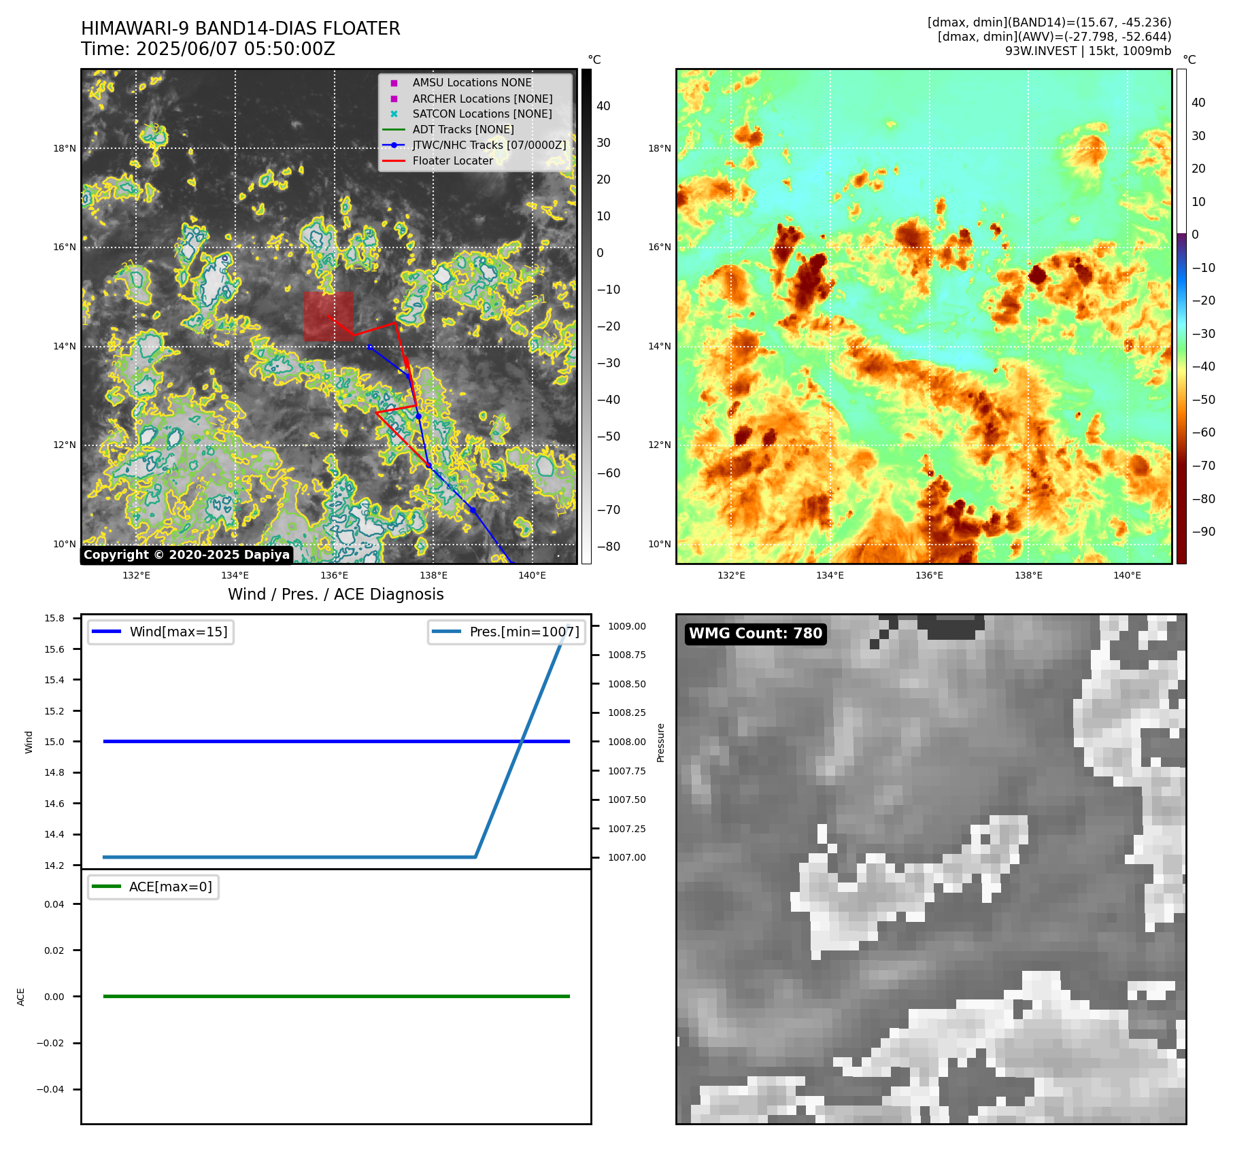Click the red floater box on the grayscale map
The image size is (1233, 1149).
[x=329, y=317]
